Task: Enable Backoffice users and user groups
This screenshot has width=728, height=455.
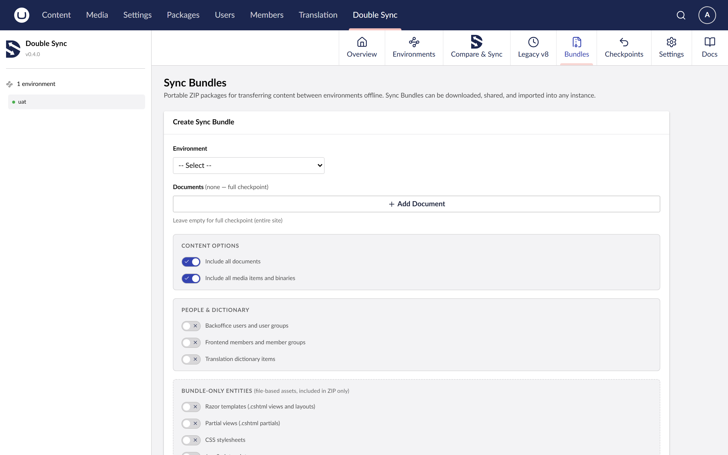Action: [x=191, y=326]
